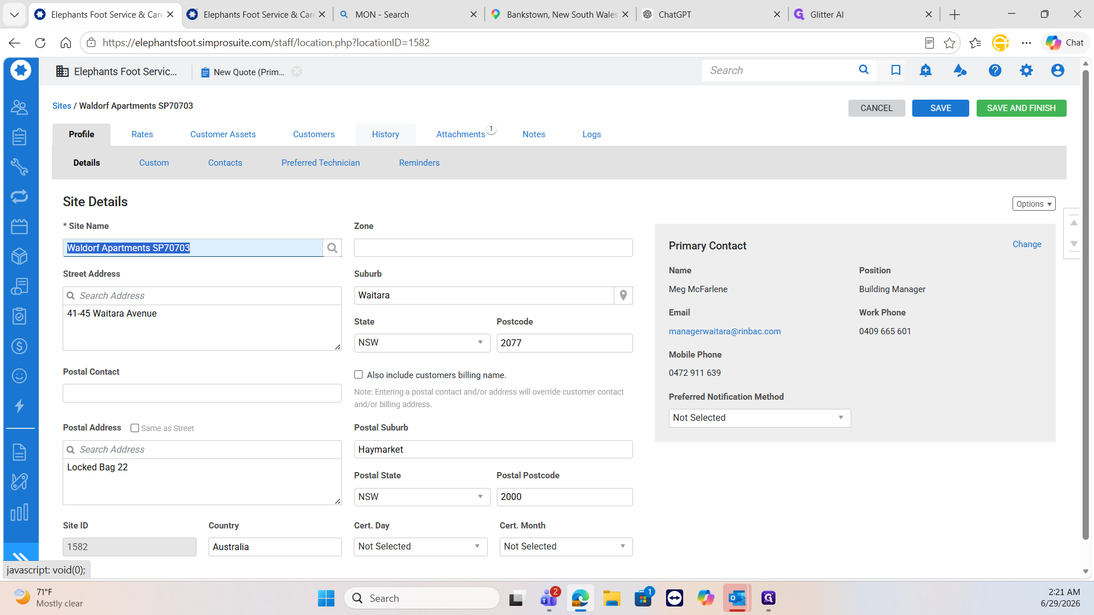
Task: Tick Also include customers billing name
Action: pos(358,375)
